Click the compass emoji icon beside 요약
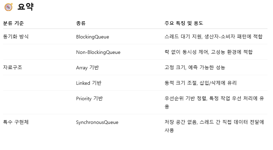This screenshot has width=273, height=150. (x=9, y=7)
